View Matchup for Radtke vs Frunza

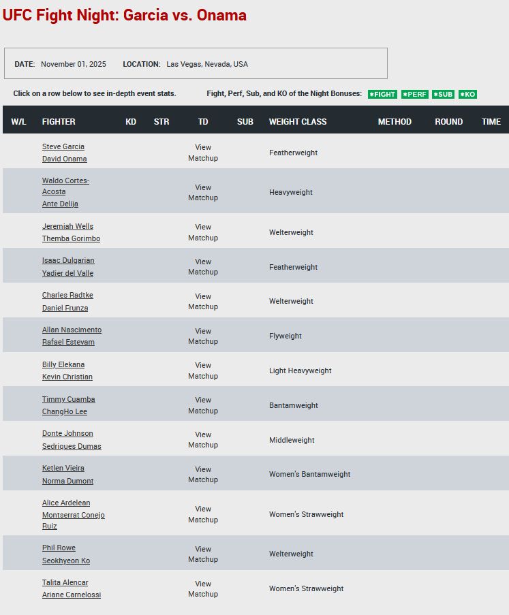[203, 301]
